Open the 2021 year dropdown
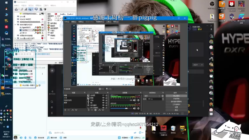This screenshot has height=140, width=249. point(198,65)
